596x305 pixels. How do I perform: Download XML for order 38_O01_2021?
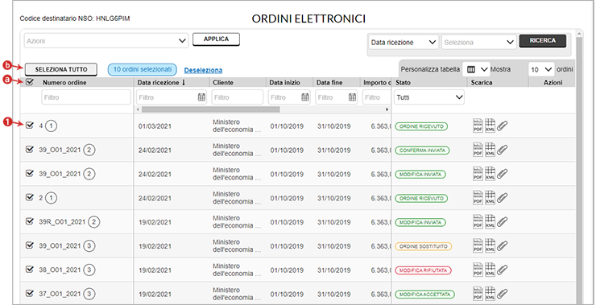pyautogui.click(x=490, y=270)
